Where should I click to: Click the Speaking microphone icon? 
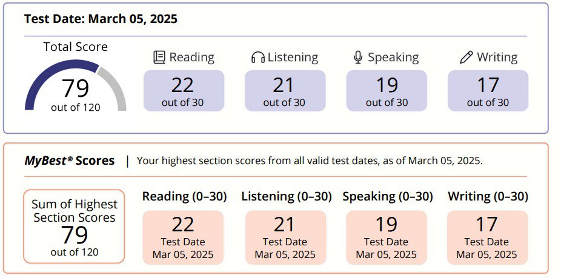point(358,58)
